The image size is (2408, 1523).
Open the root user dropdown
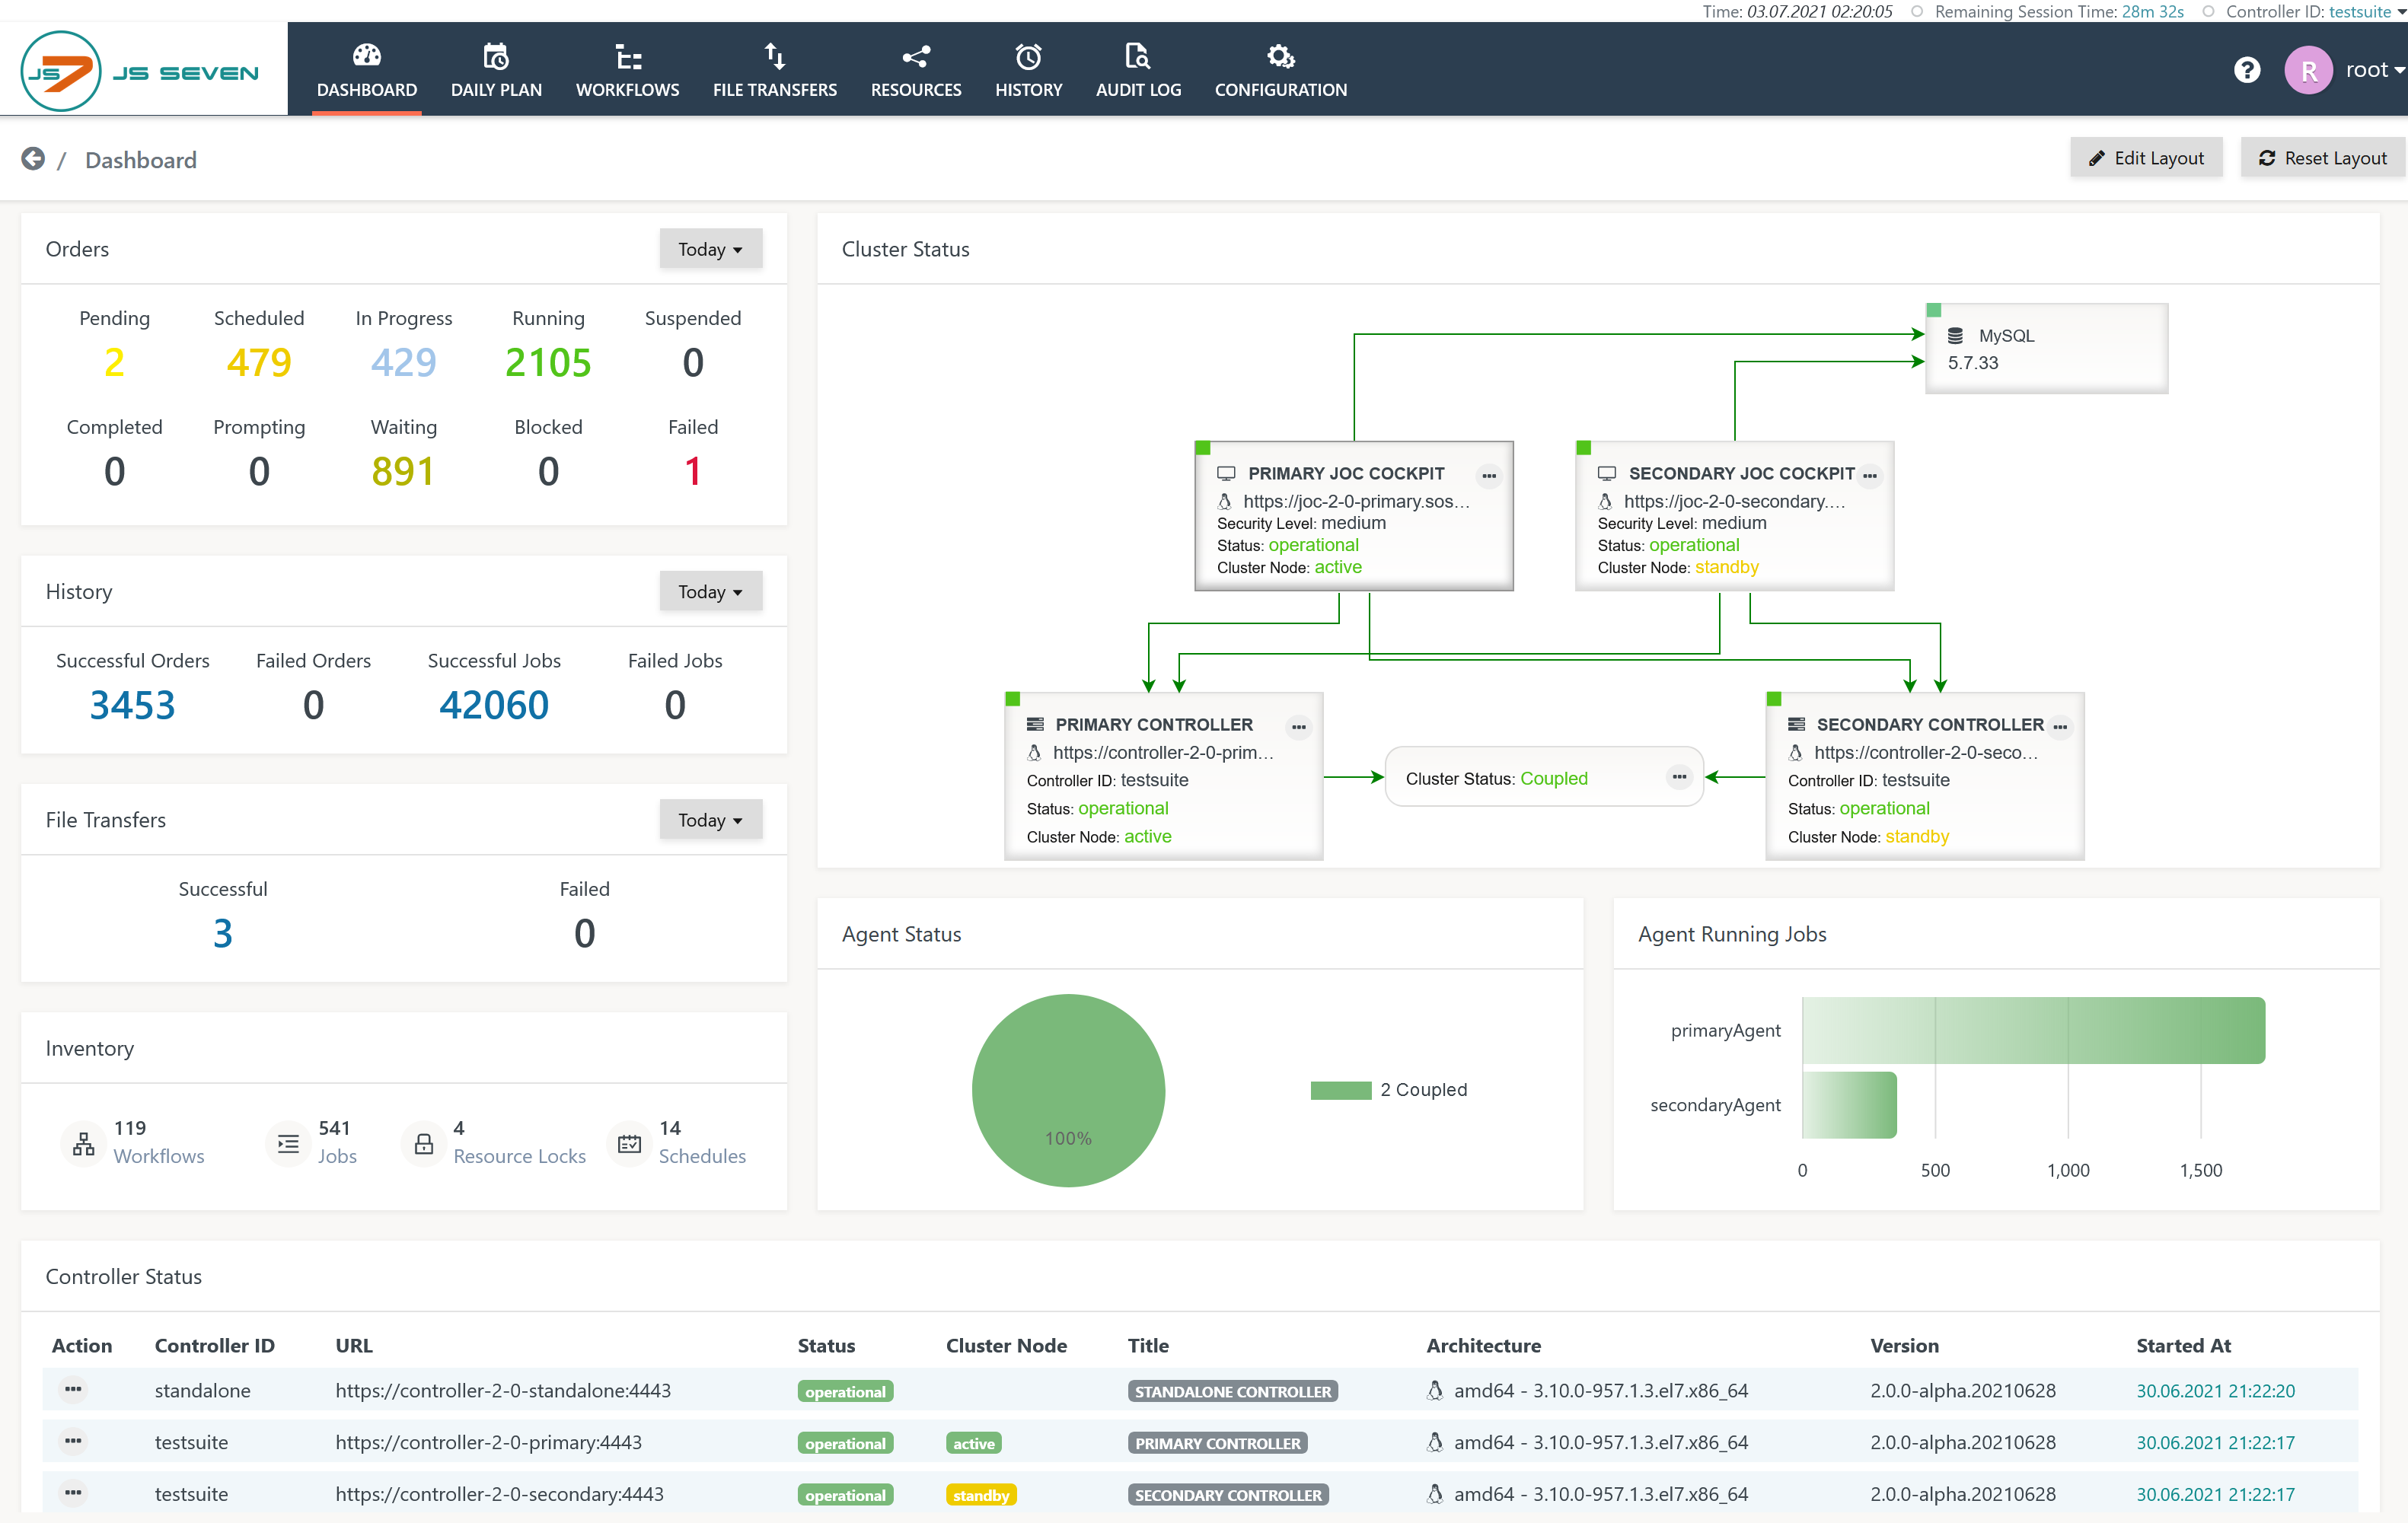(x=2375, y=70)
